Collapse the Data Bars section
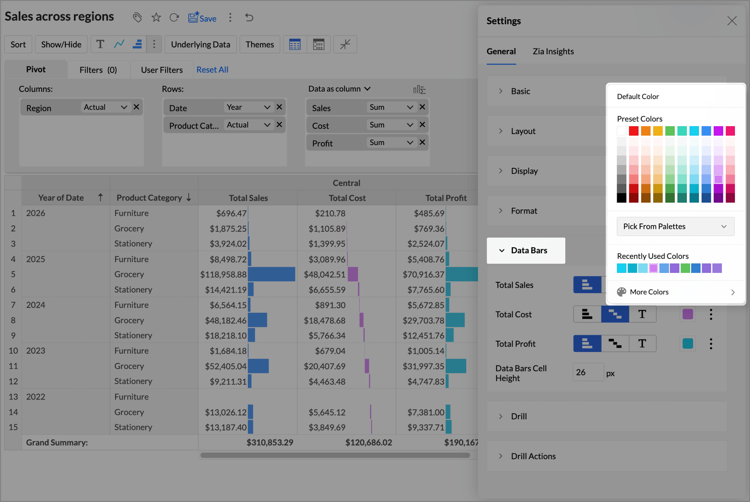This screenshot has height=502, width=750. (526, 251)
